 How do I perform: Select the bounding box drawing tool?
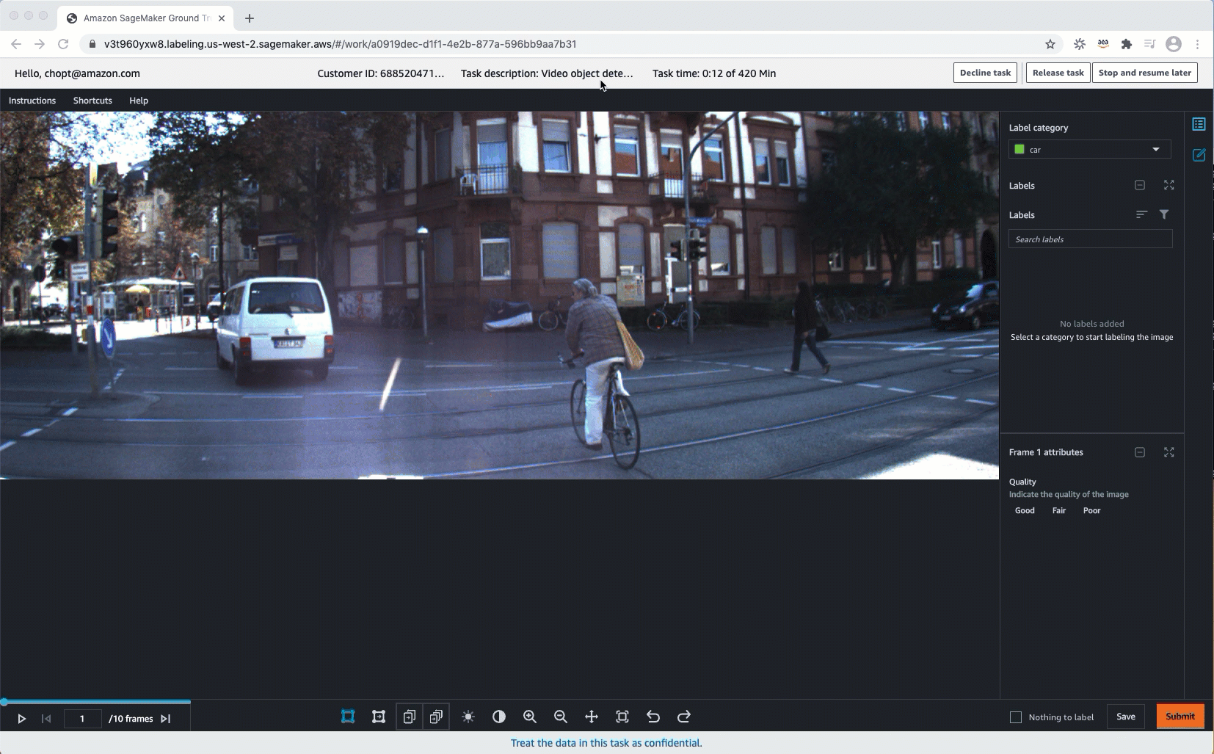click(x=347, y=717)
